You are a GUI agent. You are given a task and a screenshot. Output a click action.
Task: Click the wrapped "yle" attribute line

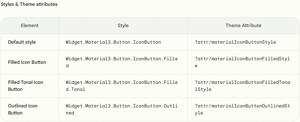point(199,113)
